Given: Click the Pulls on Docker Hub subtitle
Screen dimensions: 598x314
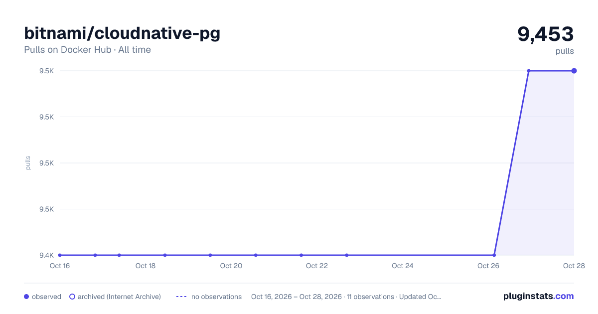Looking at the screenshot, I should [x=87, y=50].
